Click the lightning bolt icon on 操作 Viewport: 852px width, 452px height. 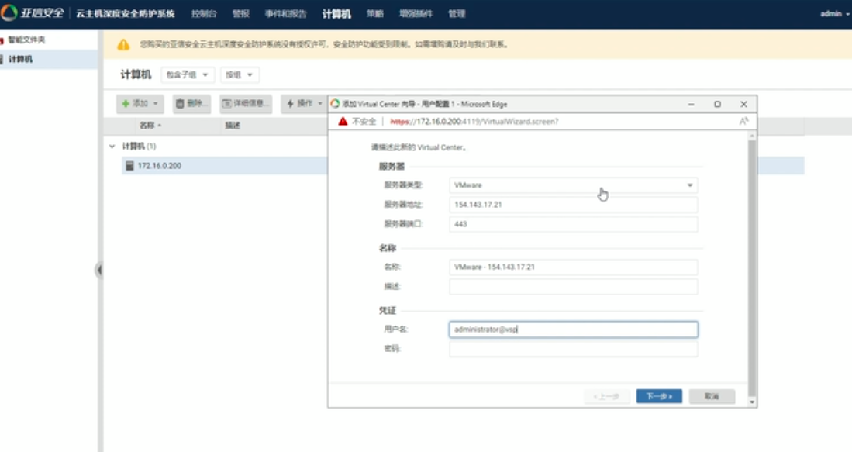(290, 103)
